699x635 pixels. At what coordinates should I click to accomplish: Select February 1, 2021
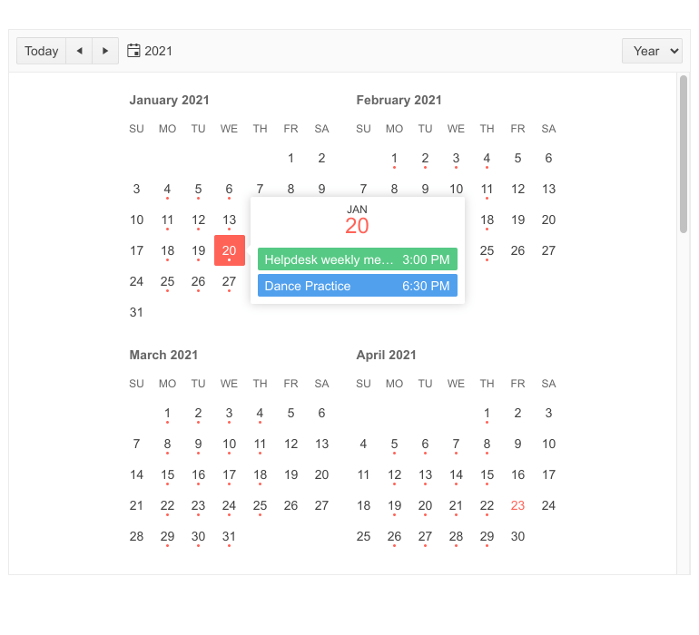395,158
